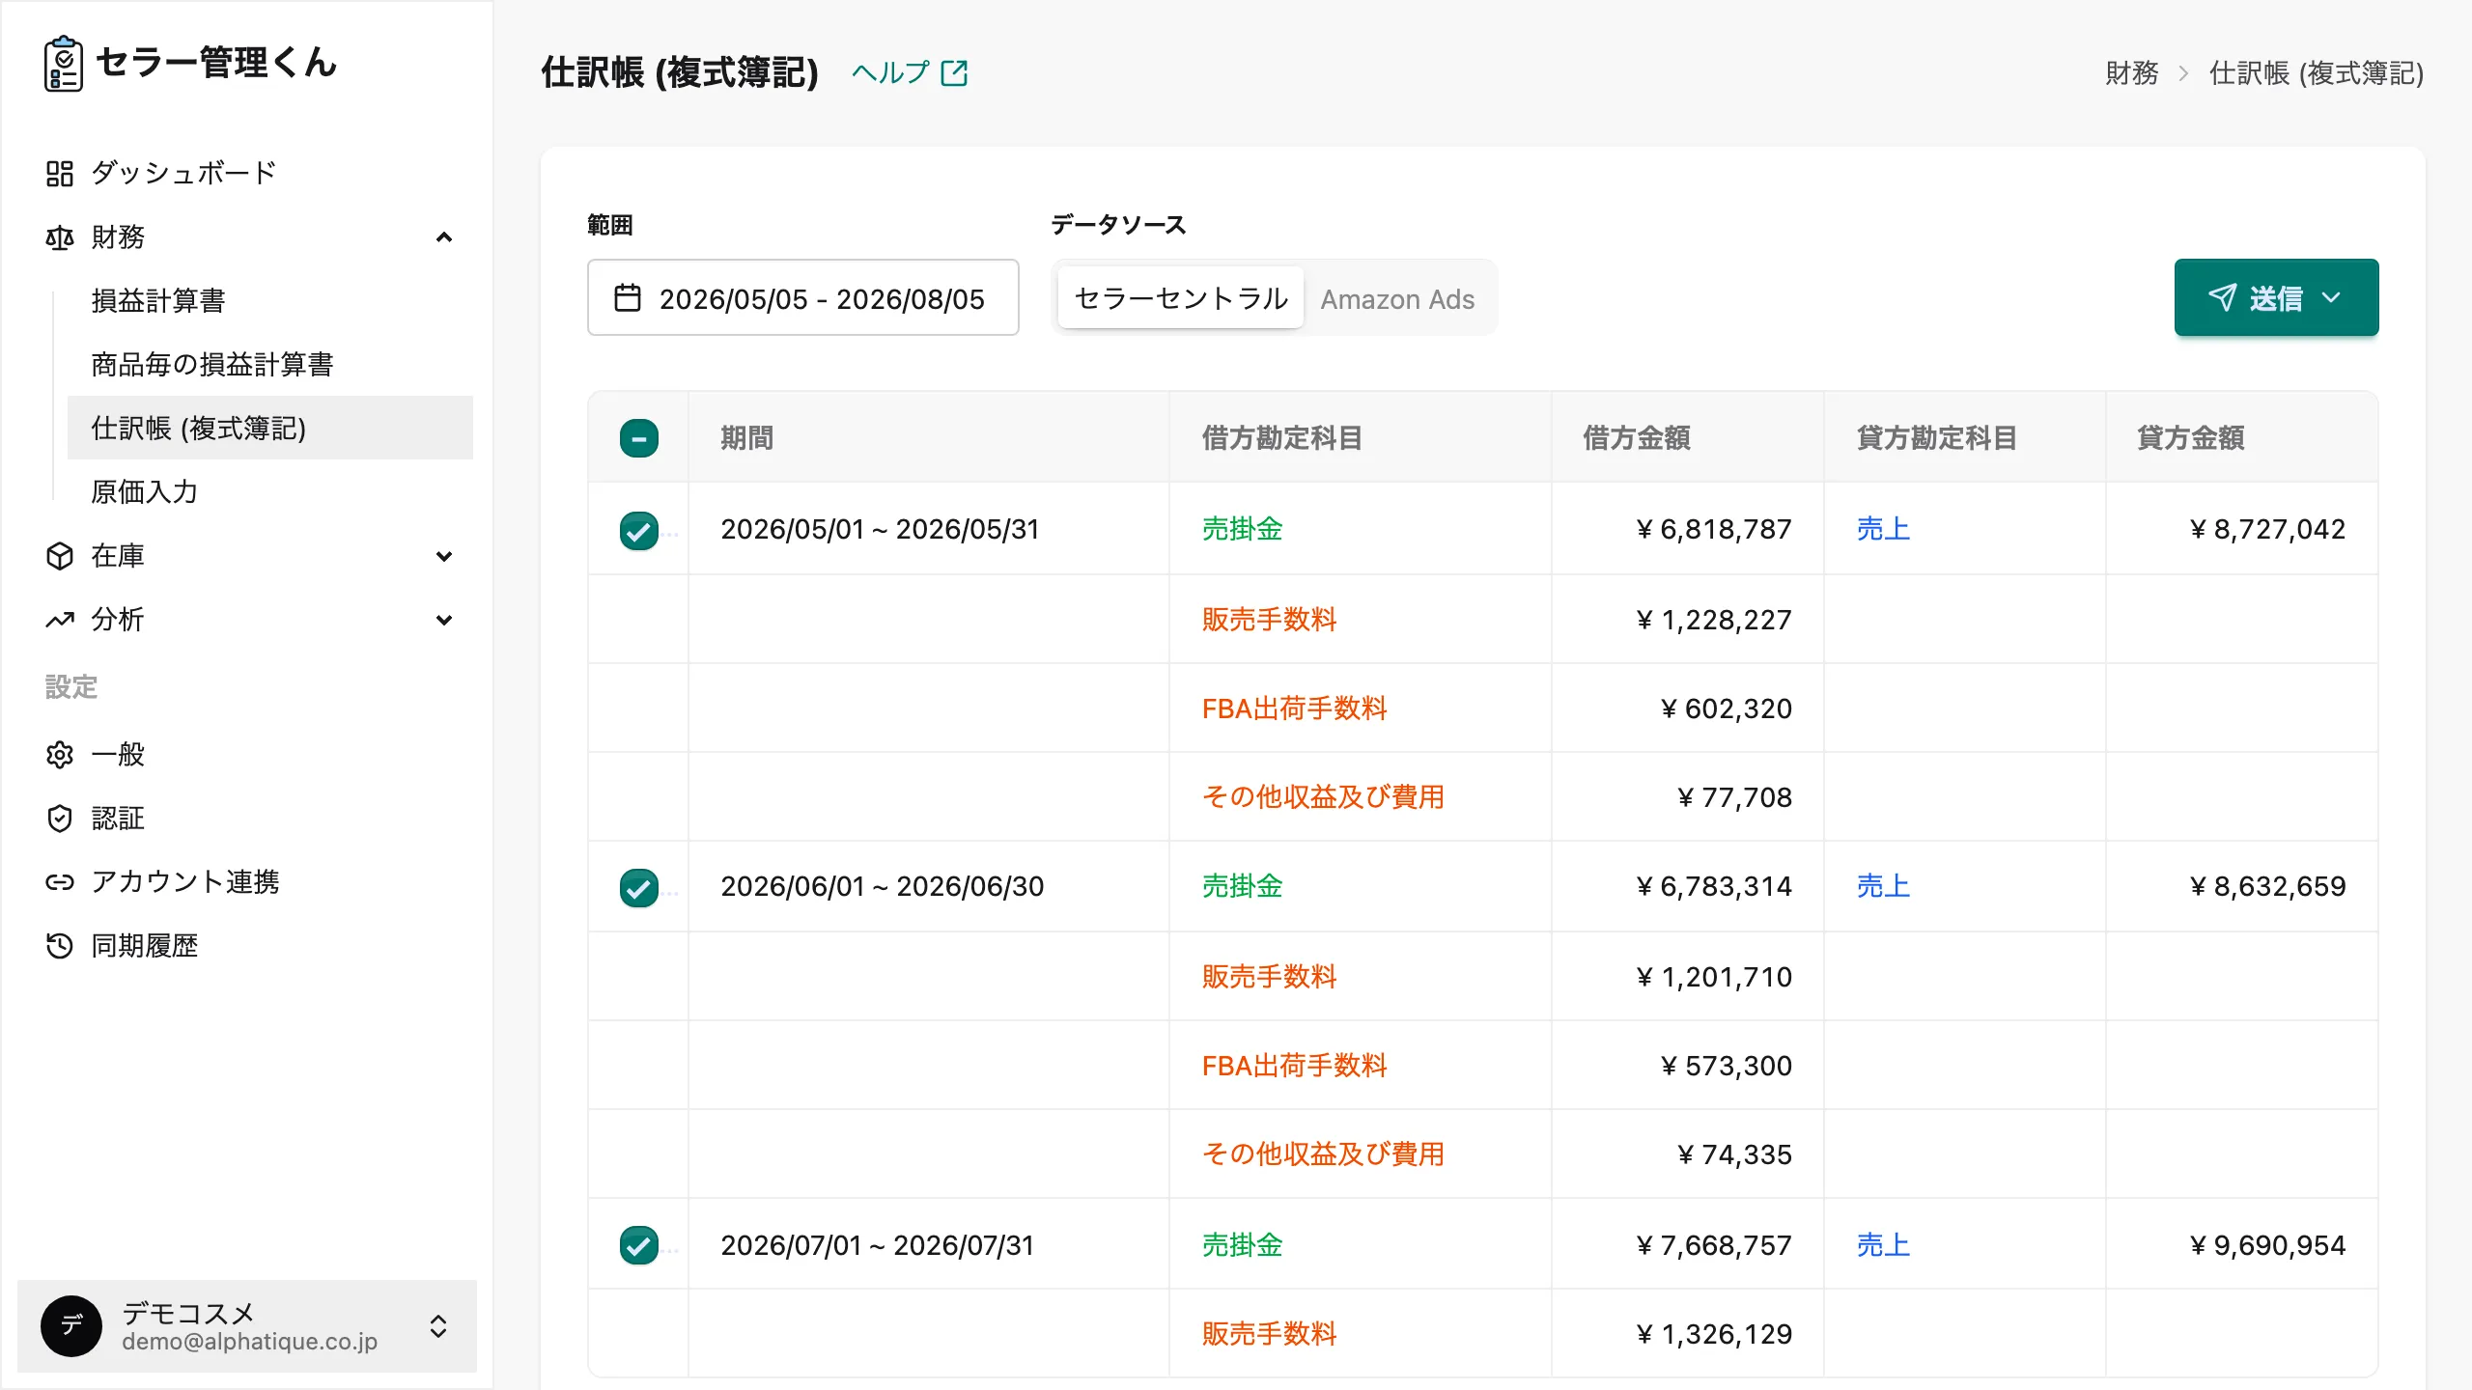Switch data source to セラーセントラル
The height and width of the screenshot is (1390, 2472).
[1181, 298]
